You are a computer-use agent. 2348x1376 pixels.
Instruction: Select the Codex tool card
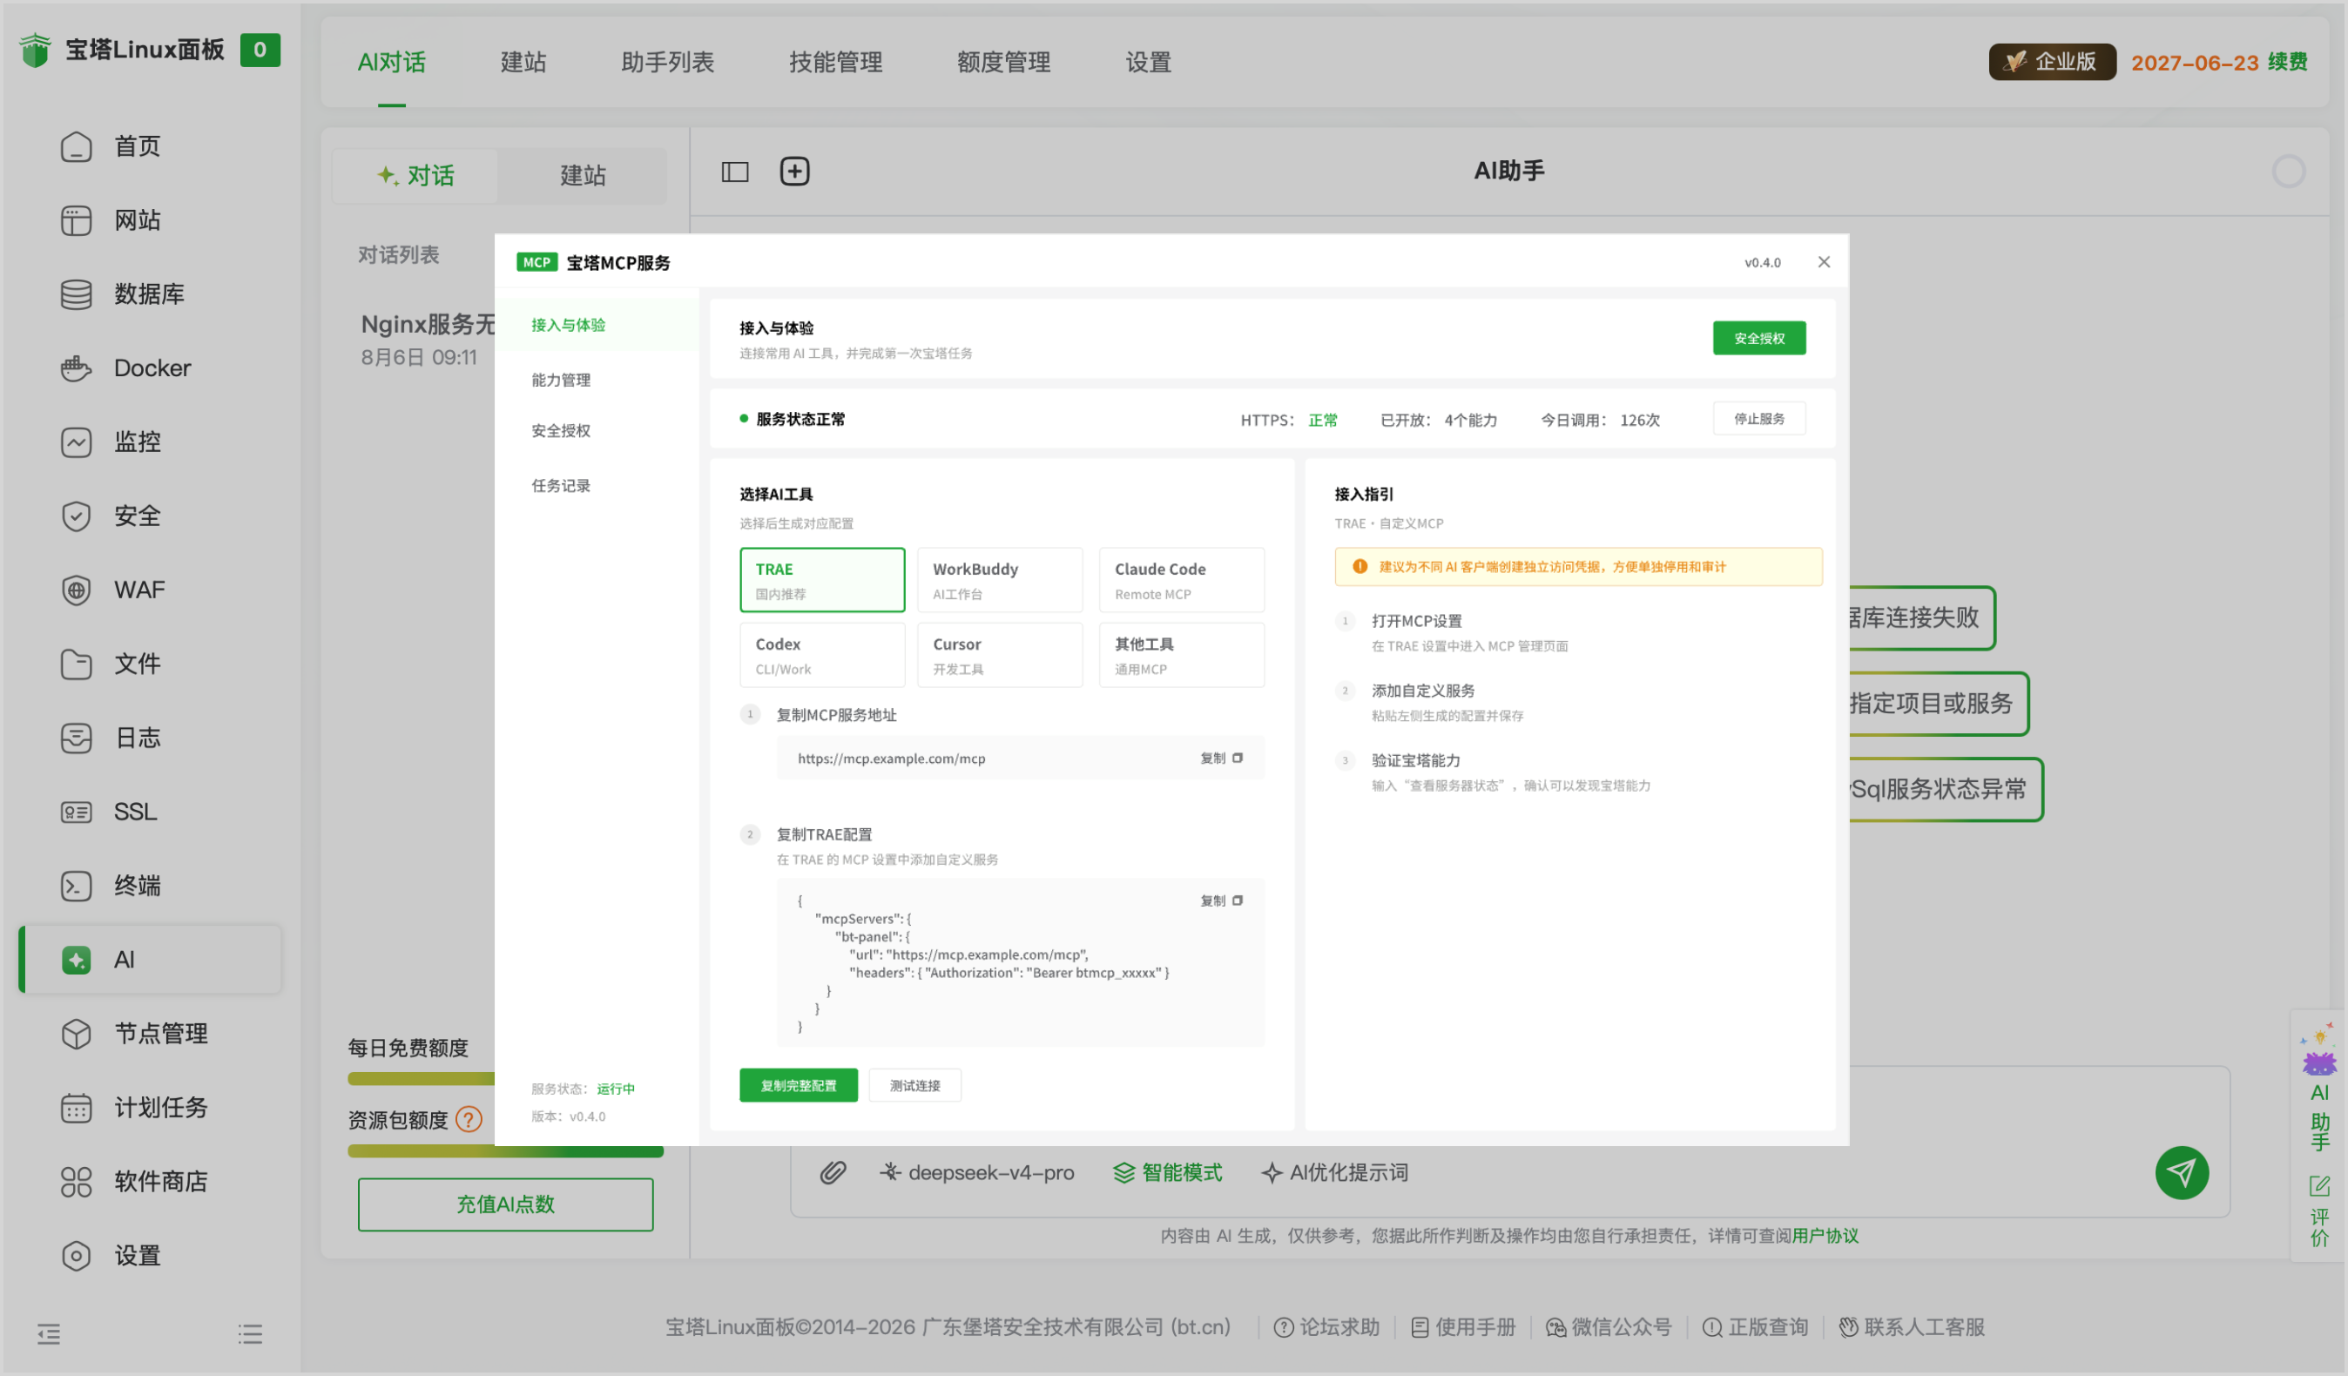click(x=822, y=655)
